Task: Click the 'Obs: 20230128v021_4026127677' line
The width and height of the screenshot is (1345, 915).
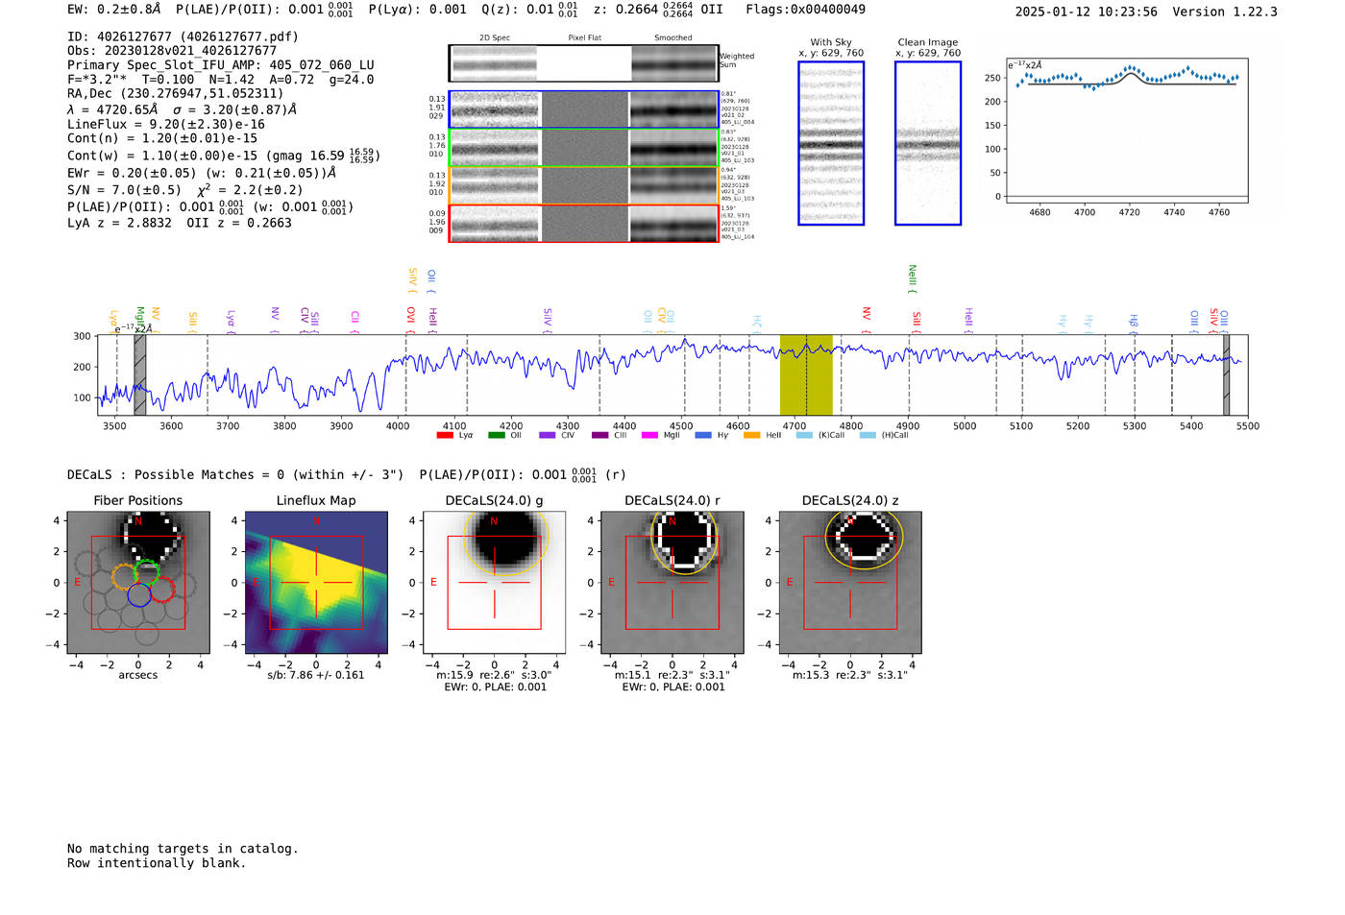Action: pos(172,51)
